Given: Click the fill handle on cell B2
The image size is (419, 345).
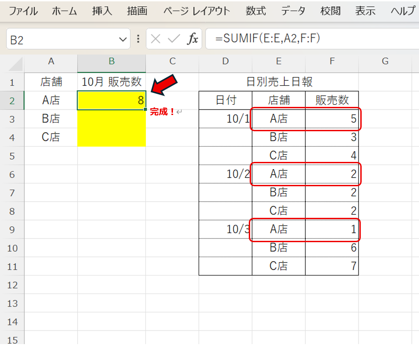Looking at the screenshot, I should [145, 110].
